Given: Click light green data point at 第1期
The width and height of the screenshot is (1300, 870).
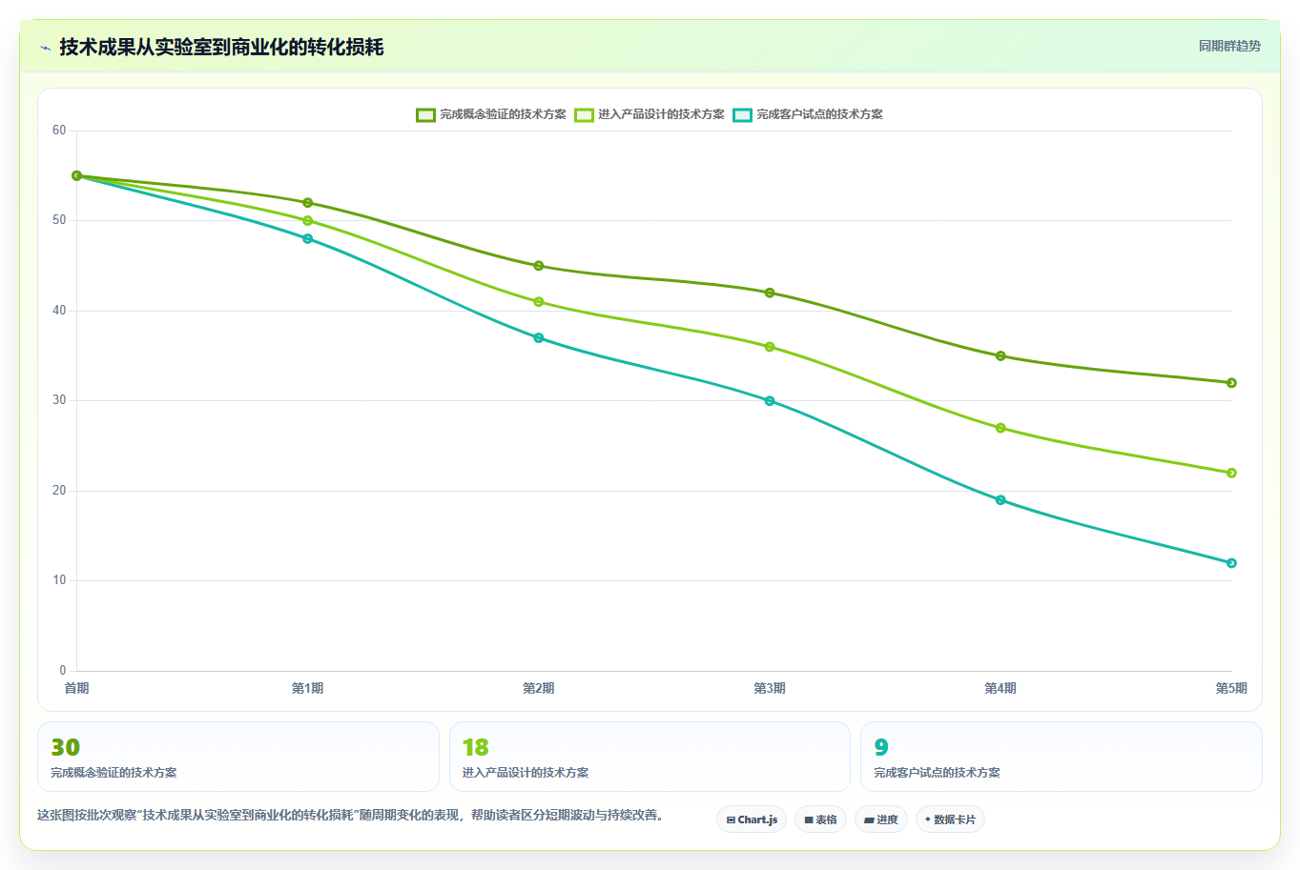Looking at the screenshot, I should pyautogui.click(x=307, y=221).
